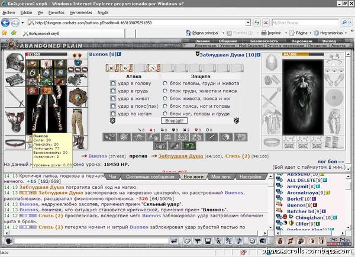Click the funnel filter icon in chat toolbar
This screenshot has height=257, width=355.
tap(198, 241)
